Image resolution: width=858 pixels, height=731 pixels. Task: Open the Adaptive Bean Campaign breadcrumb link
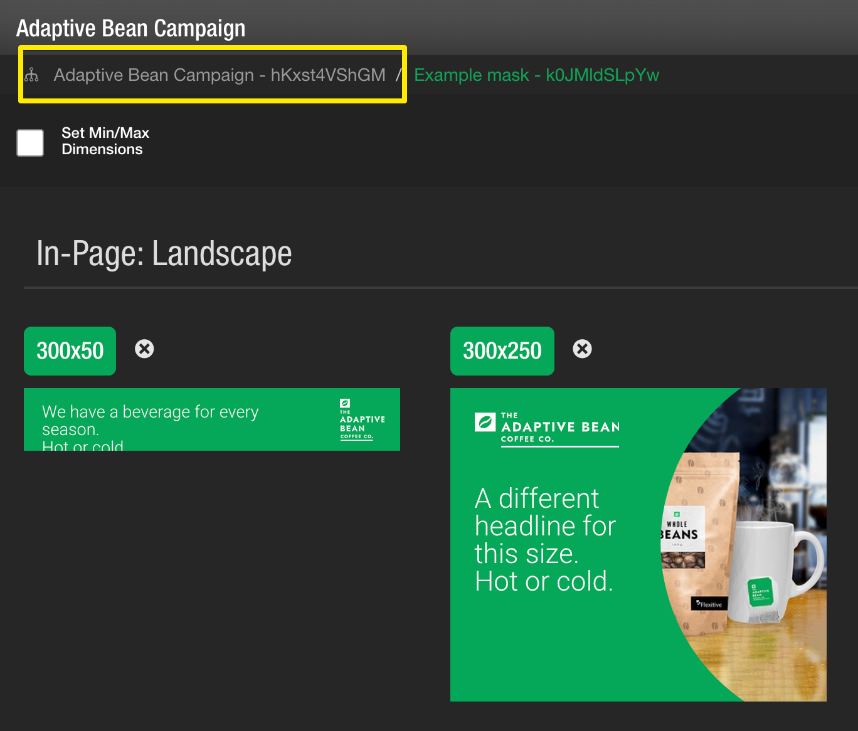tap(220, 75)
